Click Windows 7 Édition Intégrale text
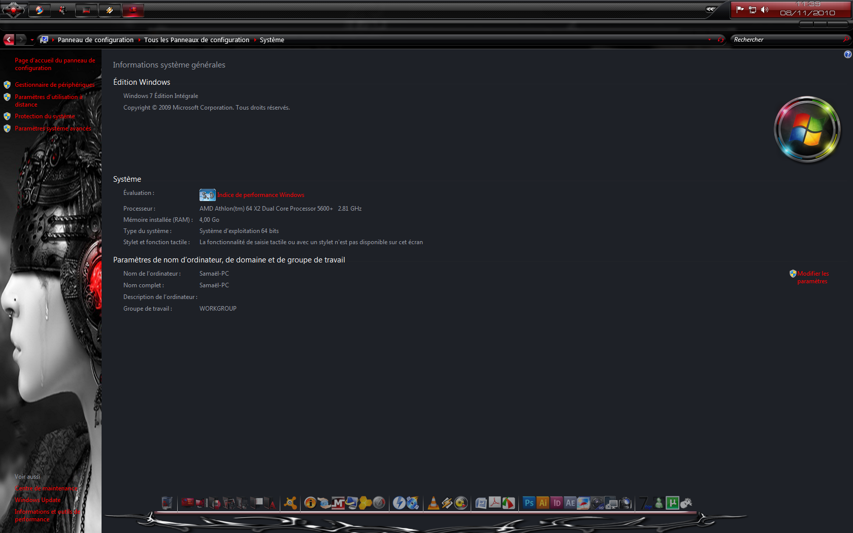Viewport: 853px width, 533px height. tap(160, 96)
